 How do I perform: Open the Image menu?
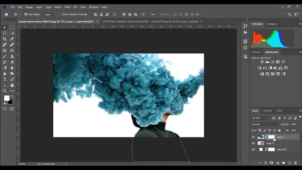tap(29, 7)
